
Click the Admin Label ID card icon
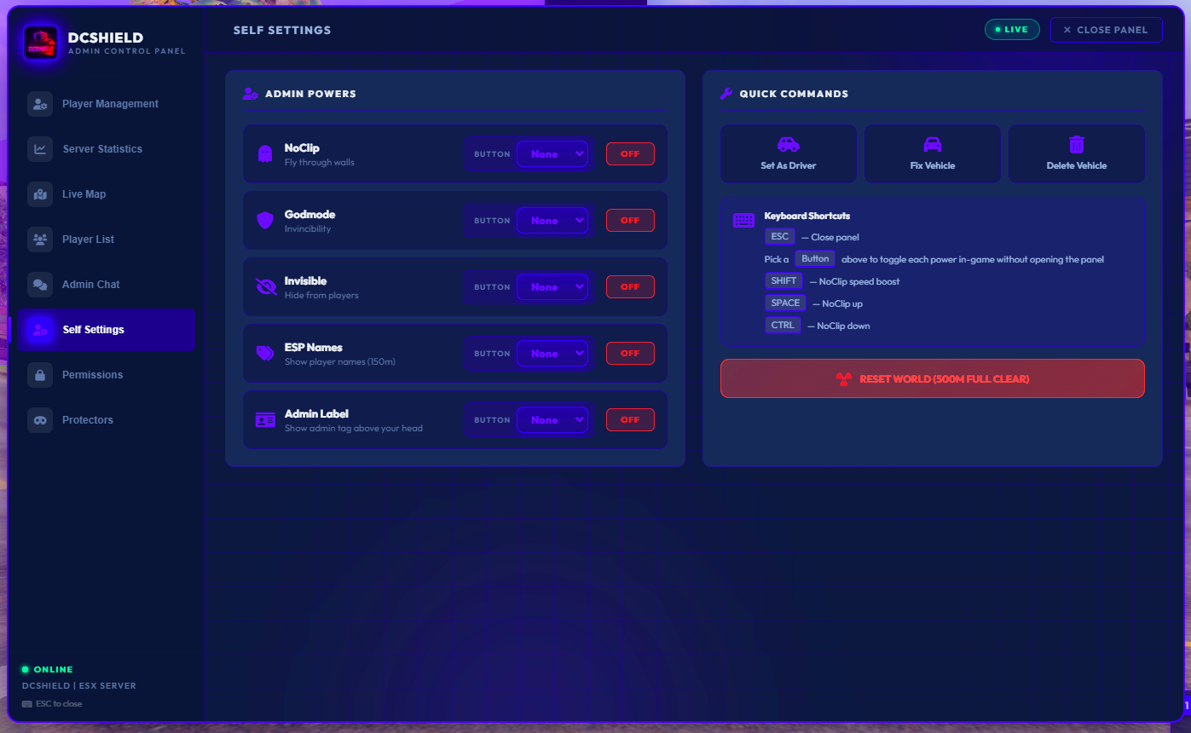click(265, 420)
